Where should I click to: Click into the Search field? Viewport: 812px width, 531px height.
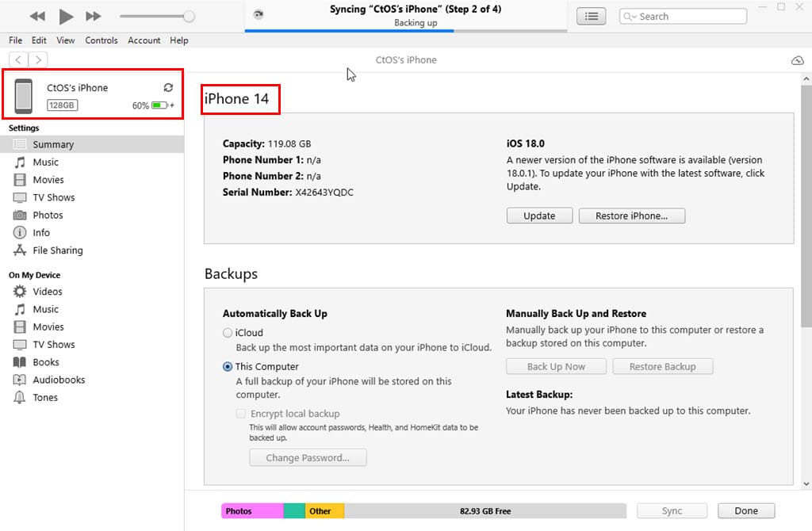[683, 17]
